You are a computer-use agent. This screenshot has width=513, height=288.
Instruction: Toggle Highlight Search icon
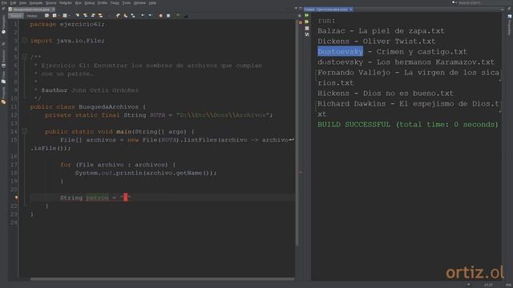coord(100,15)
